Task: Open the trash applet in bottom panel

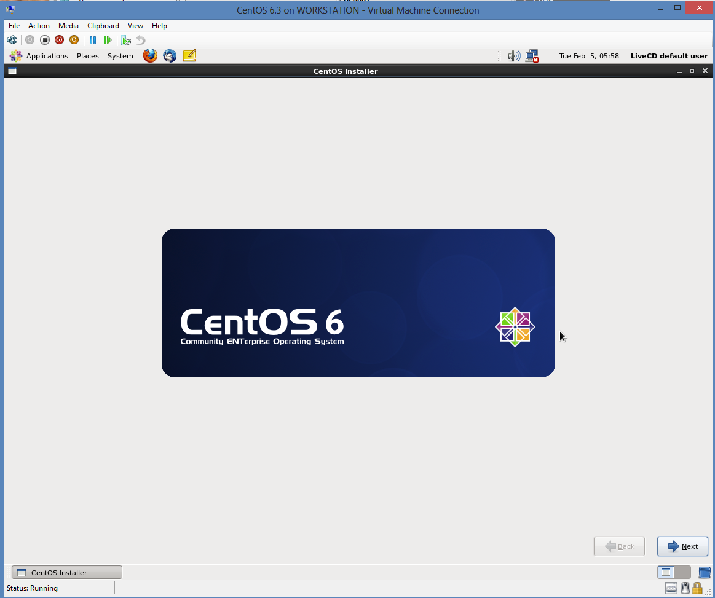Action: (705, 572)
